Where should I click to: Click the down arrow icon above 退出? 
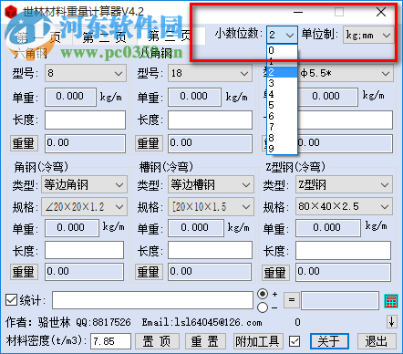point(392,321)
